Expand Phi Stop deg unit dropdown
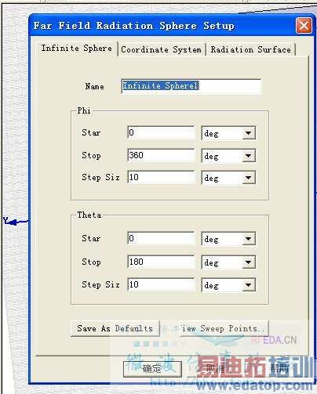 pos(228,156)
